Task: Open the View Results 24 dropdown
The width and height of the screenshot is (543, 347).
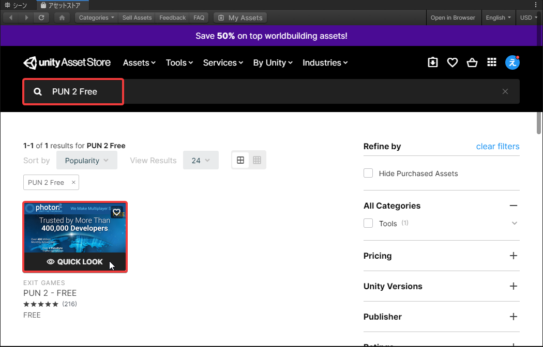Action: 201,161
